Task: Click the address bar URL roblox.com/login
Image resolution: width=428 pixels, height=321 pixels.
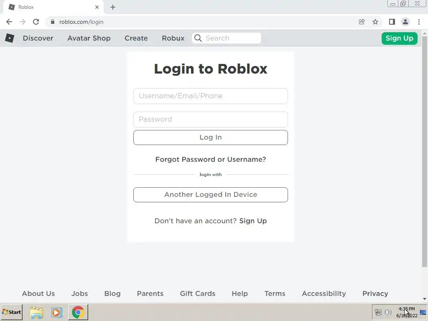Action: pyautogui.click(x=82, y=22)
